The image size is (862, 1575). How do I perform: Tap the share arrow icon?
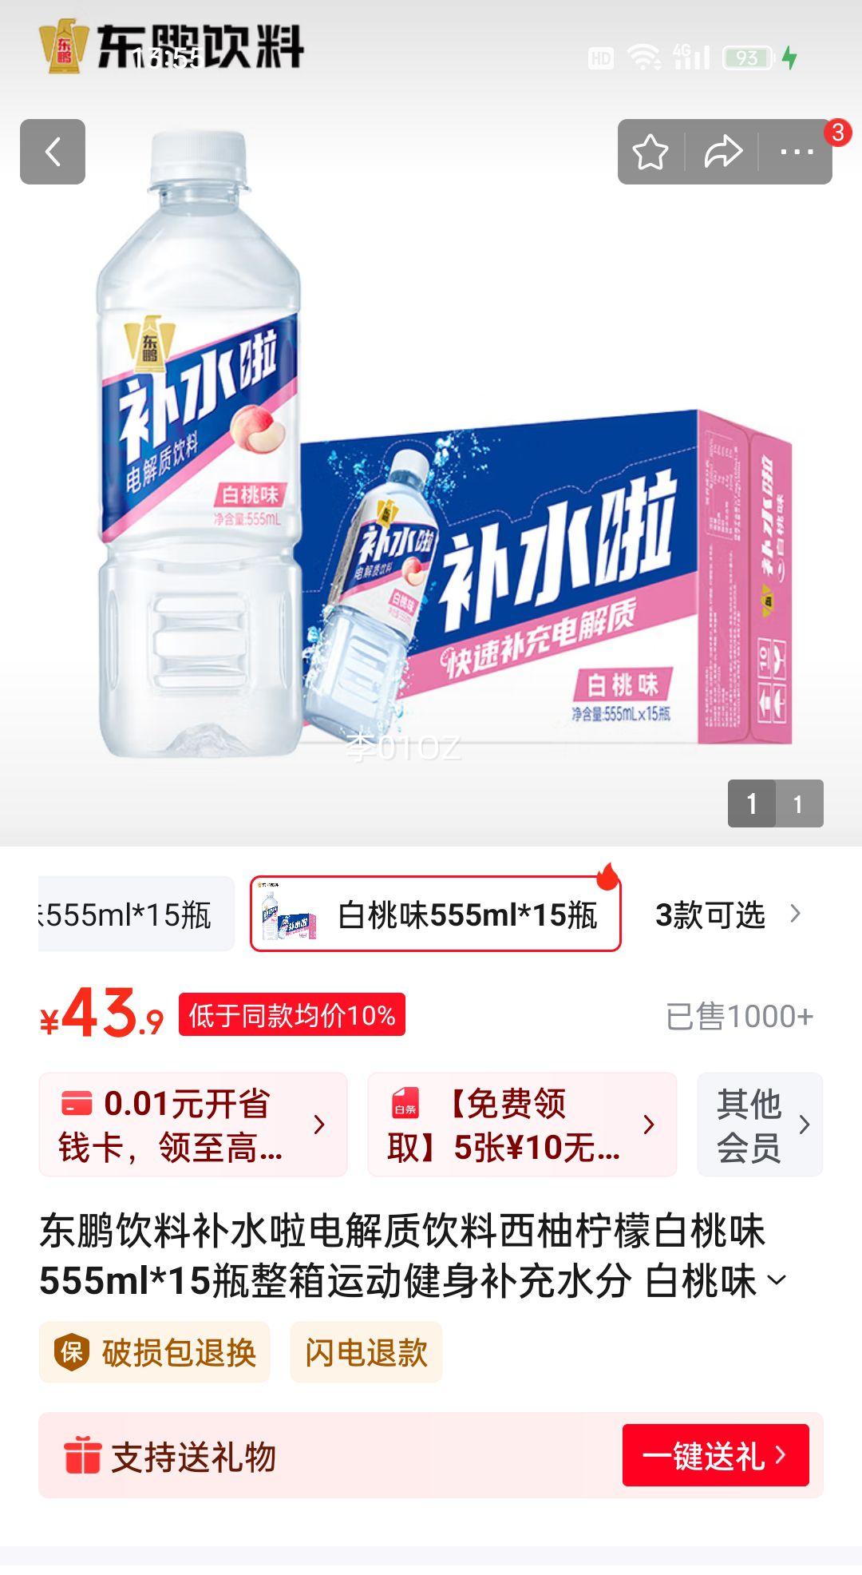point(722,152)
